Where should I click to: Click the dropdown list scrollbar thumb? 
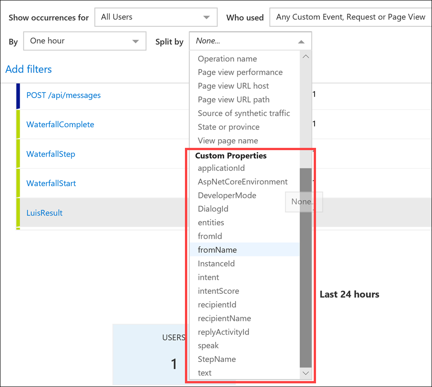tap(306, 267)
